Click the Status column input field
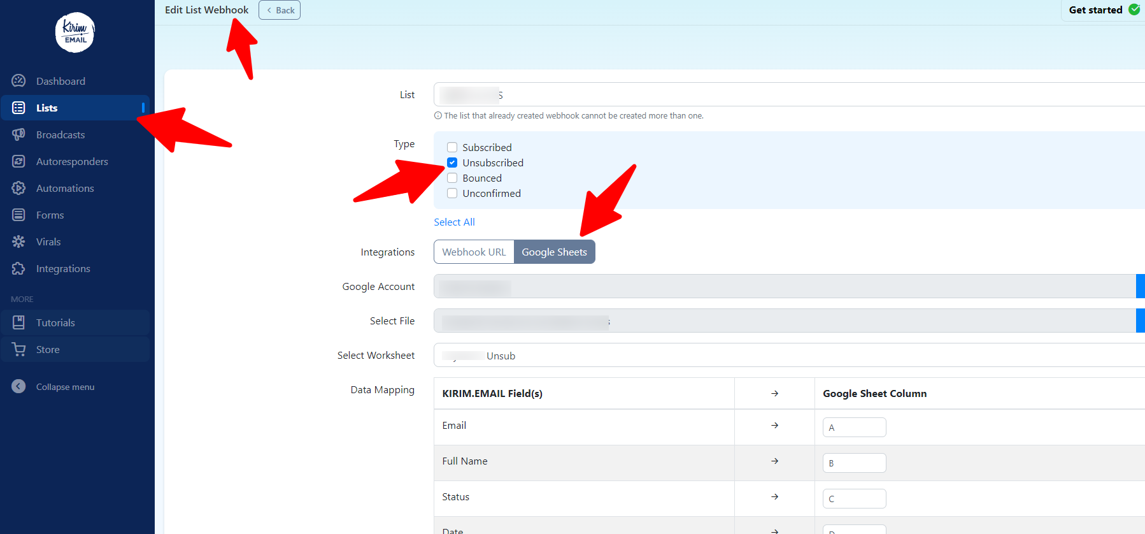Viewport: 1145px width, 534px height. [854, 498]
